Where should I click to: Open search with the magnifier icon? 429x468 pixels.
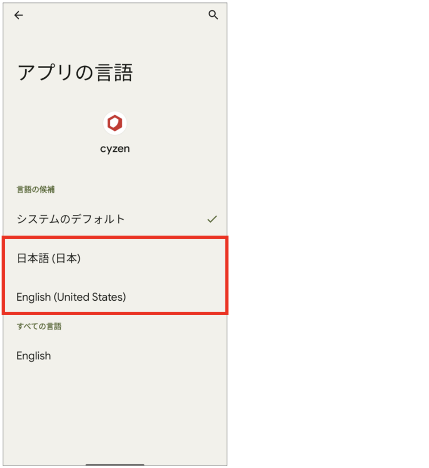[213, 15]
